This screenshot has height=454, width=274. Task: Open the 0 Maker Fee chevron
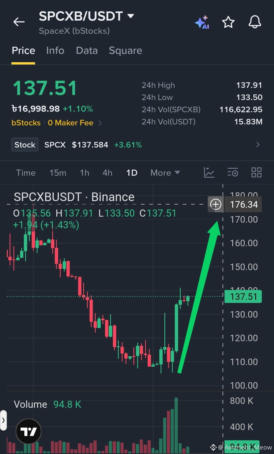(100, 123)
